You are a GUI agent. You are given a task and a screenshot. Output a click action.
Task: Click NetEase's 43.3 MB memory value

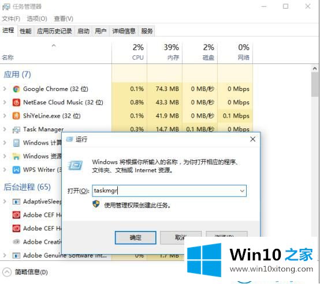point(167,103)
